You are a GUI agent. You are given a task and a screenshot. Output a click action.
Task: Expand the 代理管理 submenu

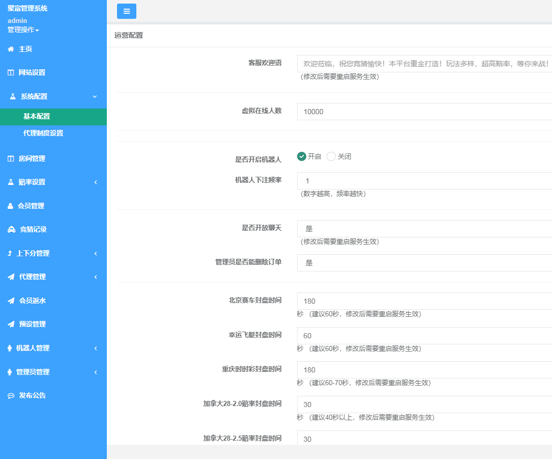(32, 277)
